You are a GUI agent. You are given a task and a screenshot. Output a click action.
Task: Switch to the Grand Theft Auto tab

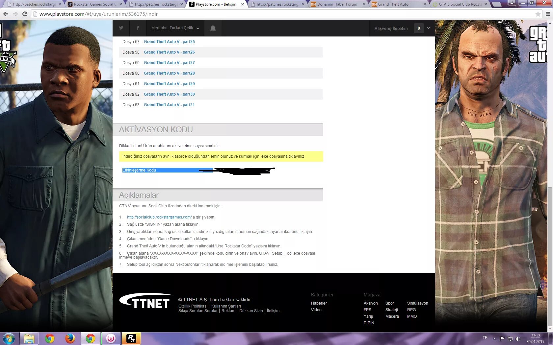398,4
